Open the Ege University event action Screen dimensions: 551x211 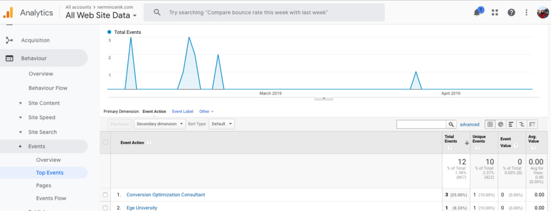pos(142,208)
